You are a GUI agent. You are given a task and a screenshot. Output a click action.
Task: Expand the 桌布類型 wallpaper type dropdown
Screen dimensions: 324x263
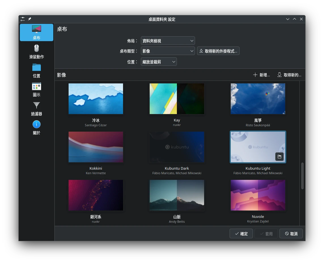pos(168,51)
